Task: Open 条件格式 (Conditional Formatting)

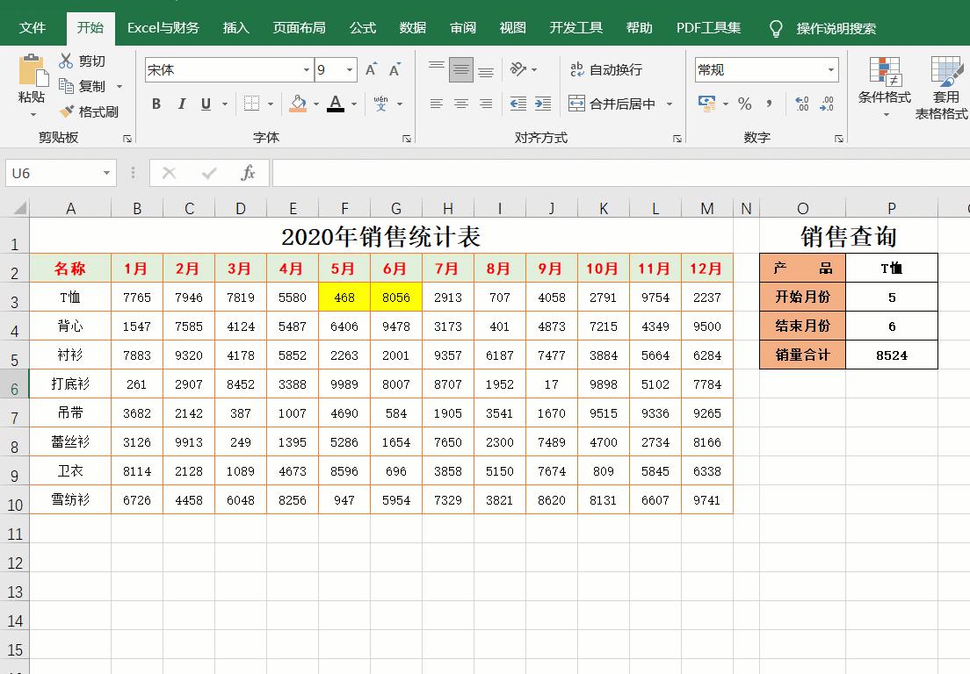Action: pos(884,85)
